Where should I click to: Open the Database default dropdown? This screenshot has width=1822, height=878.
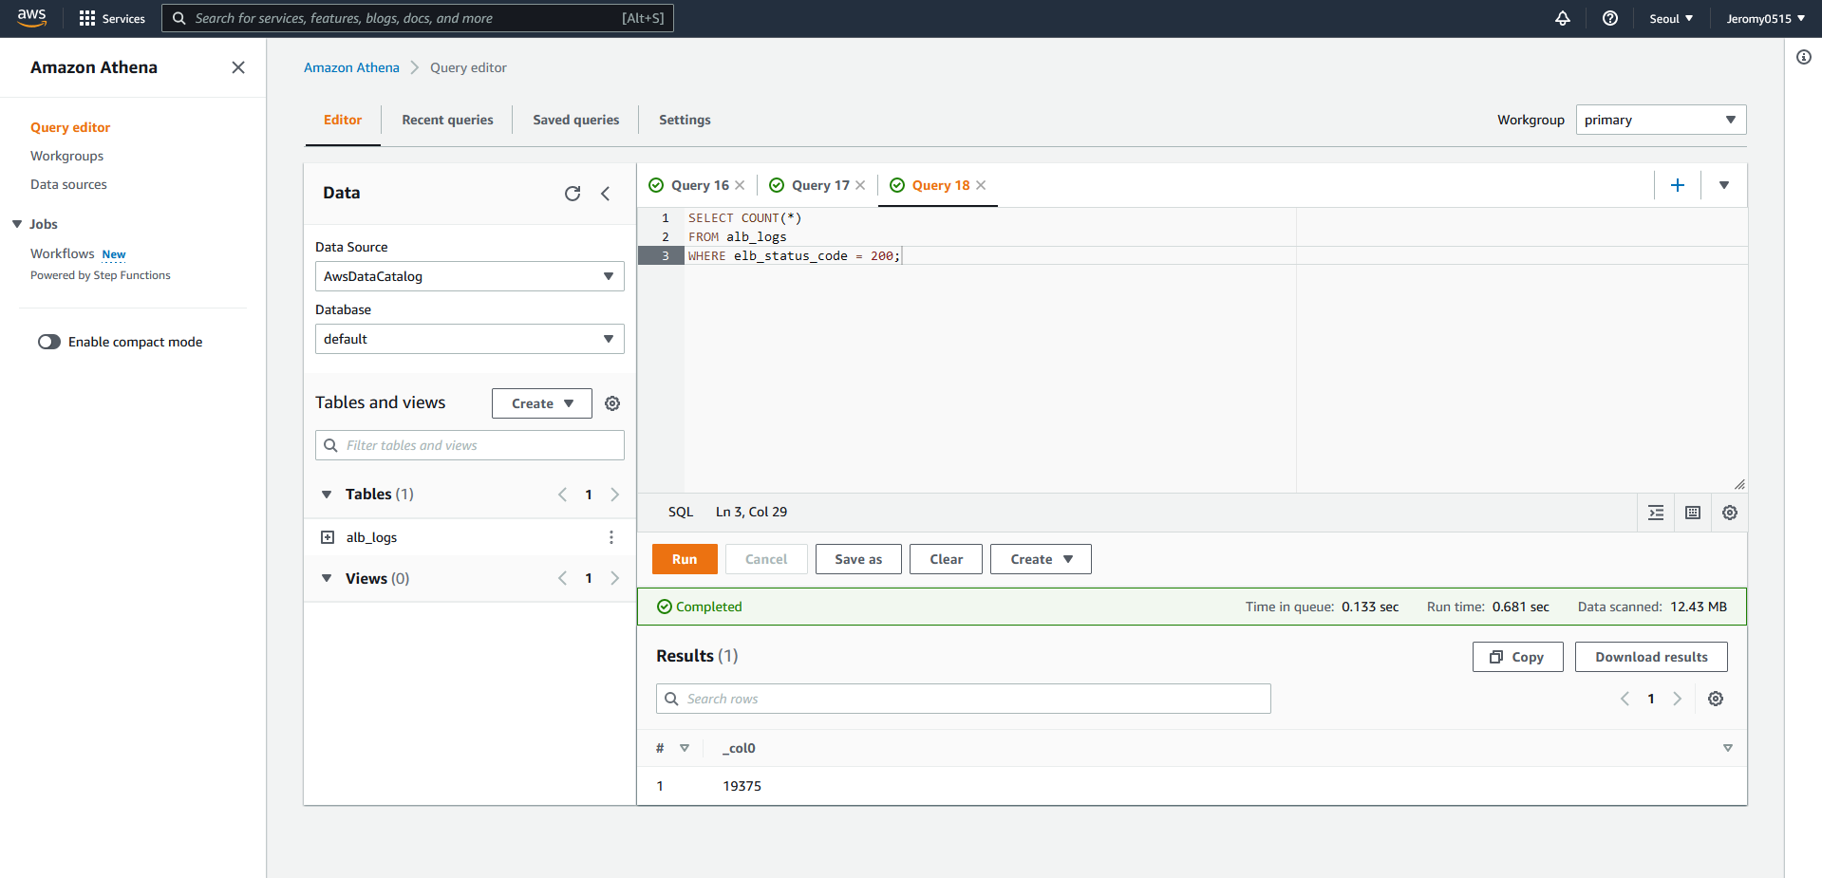(470, 339)
